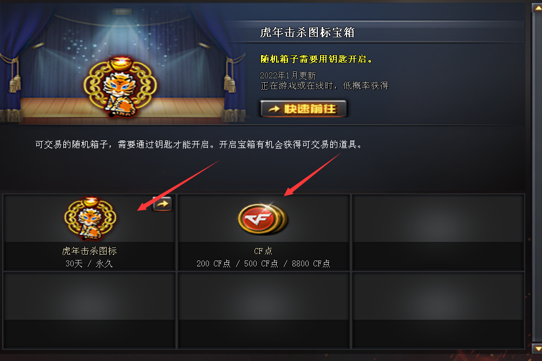Select the CF coin icon reward
Viewport: 542px width, 361px height.
tap(263, 219)
